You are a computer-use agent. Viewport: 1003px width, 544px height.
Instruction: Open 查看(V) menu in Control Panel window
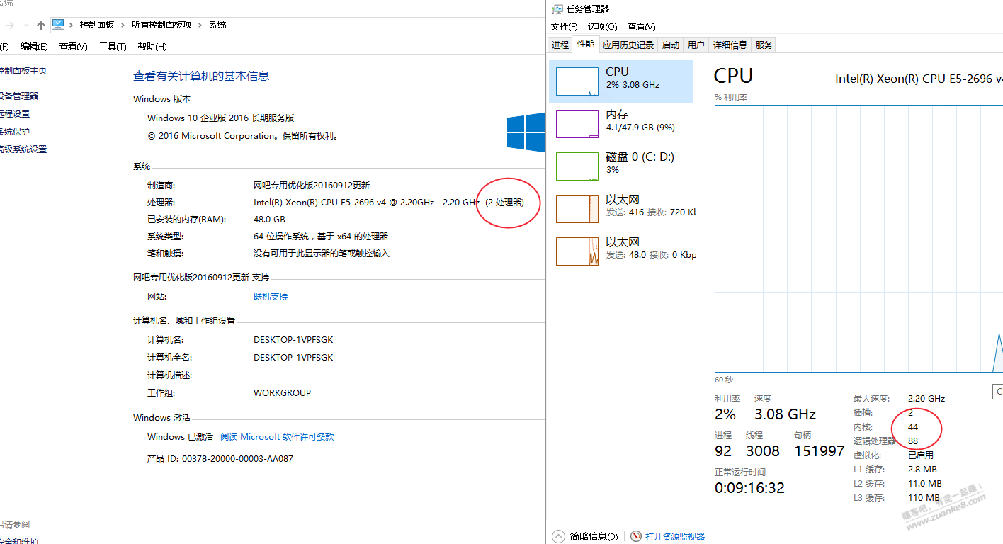click(73, 46)
